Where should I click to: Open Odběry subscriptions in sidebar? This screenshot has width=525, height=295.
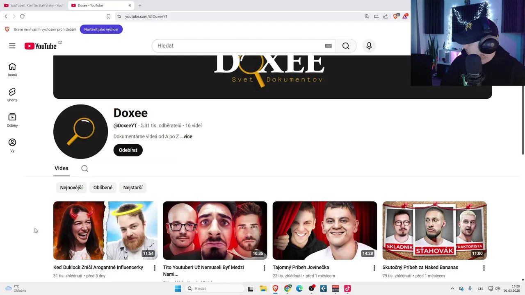pyautogui.click(x=12, y=120)
